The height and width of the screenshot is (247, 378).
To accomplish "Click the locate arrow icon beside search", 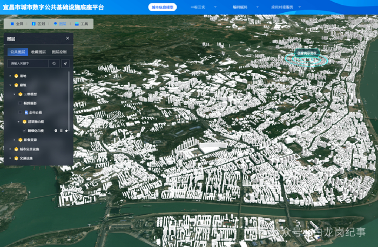I will tap(65, 63).
